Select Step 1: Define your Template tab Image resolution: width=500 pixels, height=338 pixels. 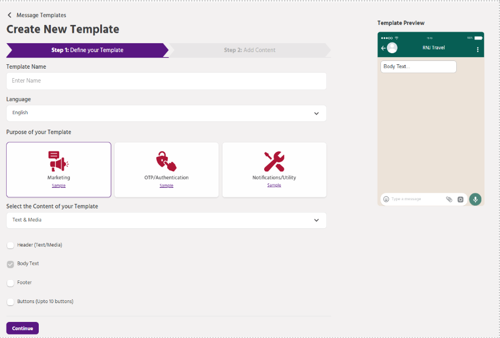coord(87,50)
